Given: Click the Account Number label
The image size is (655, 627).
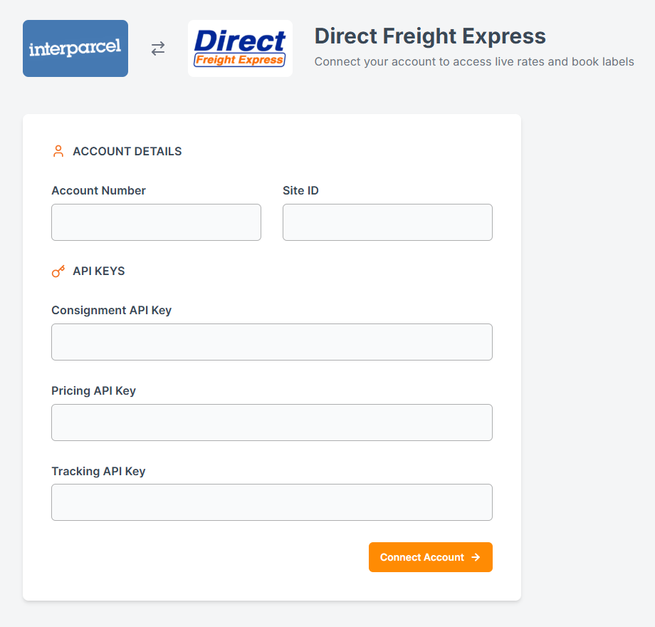Looking at the screenshot, I should point(98,191).
